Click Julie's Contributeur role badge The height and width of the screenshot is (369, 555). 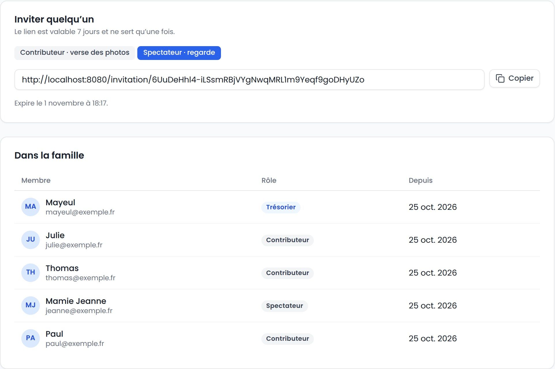click(x=287, y=240)
